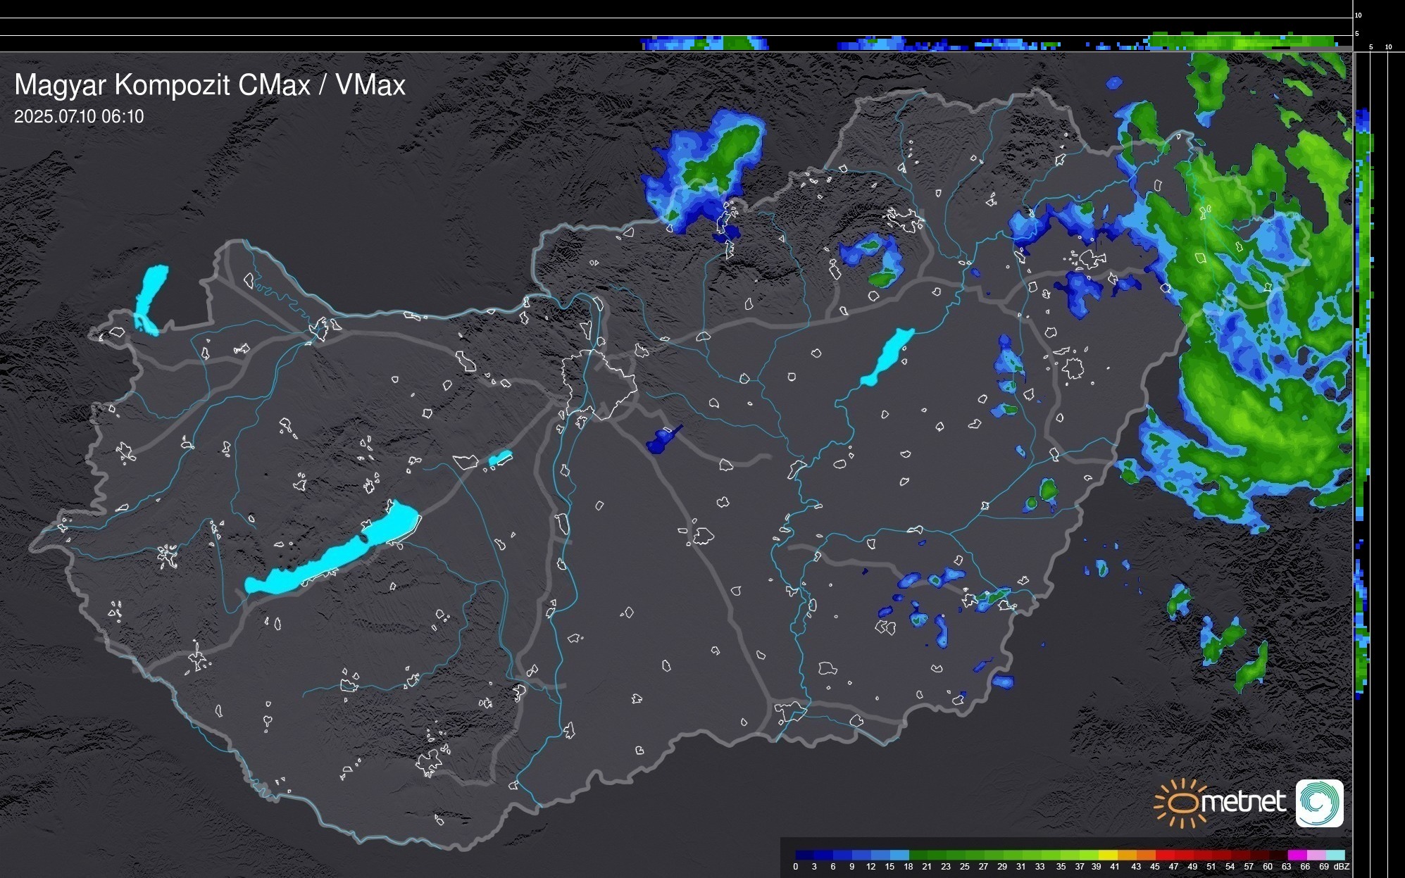Click the Magyar Kompozit CMax / VMax title
Screen dimensions: 1405x878
point(210,85)
